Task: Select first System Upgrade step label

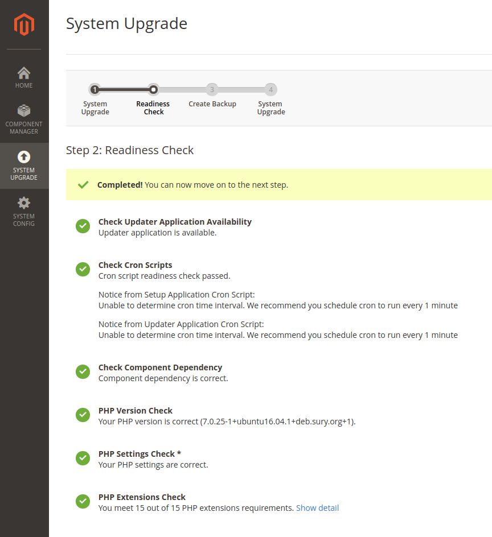Action: tap(95, 108)
